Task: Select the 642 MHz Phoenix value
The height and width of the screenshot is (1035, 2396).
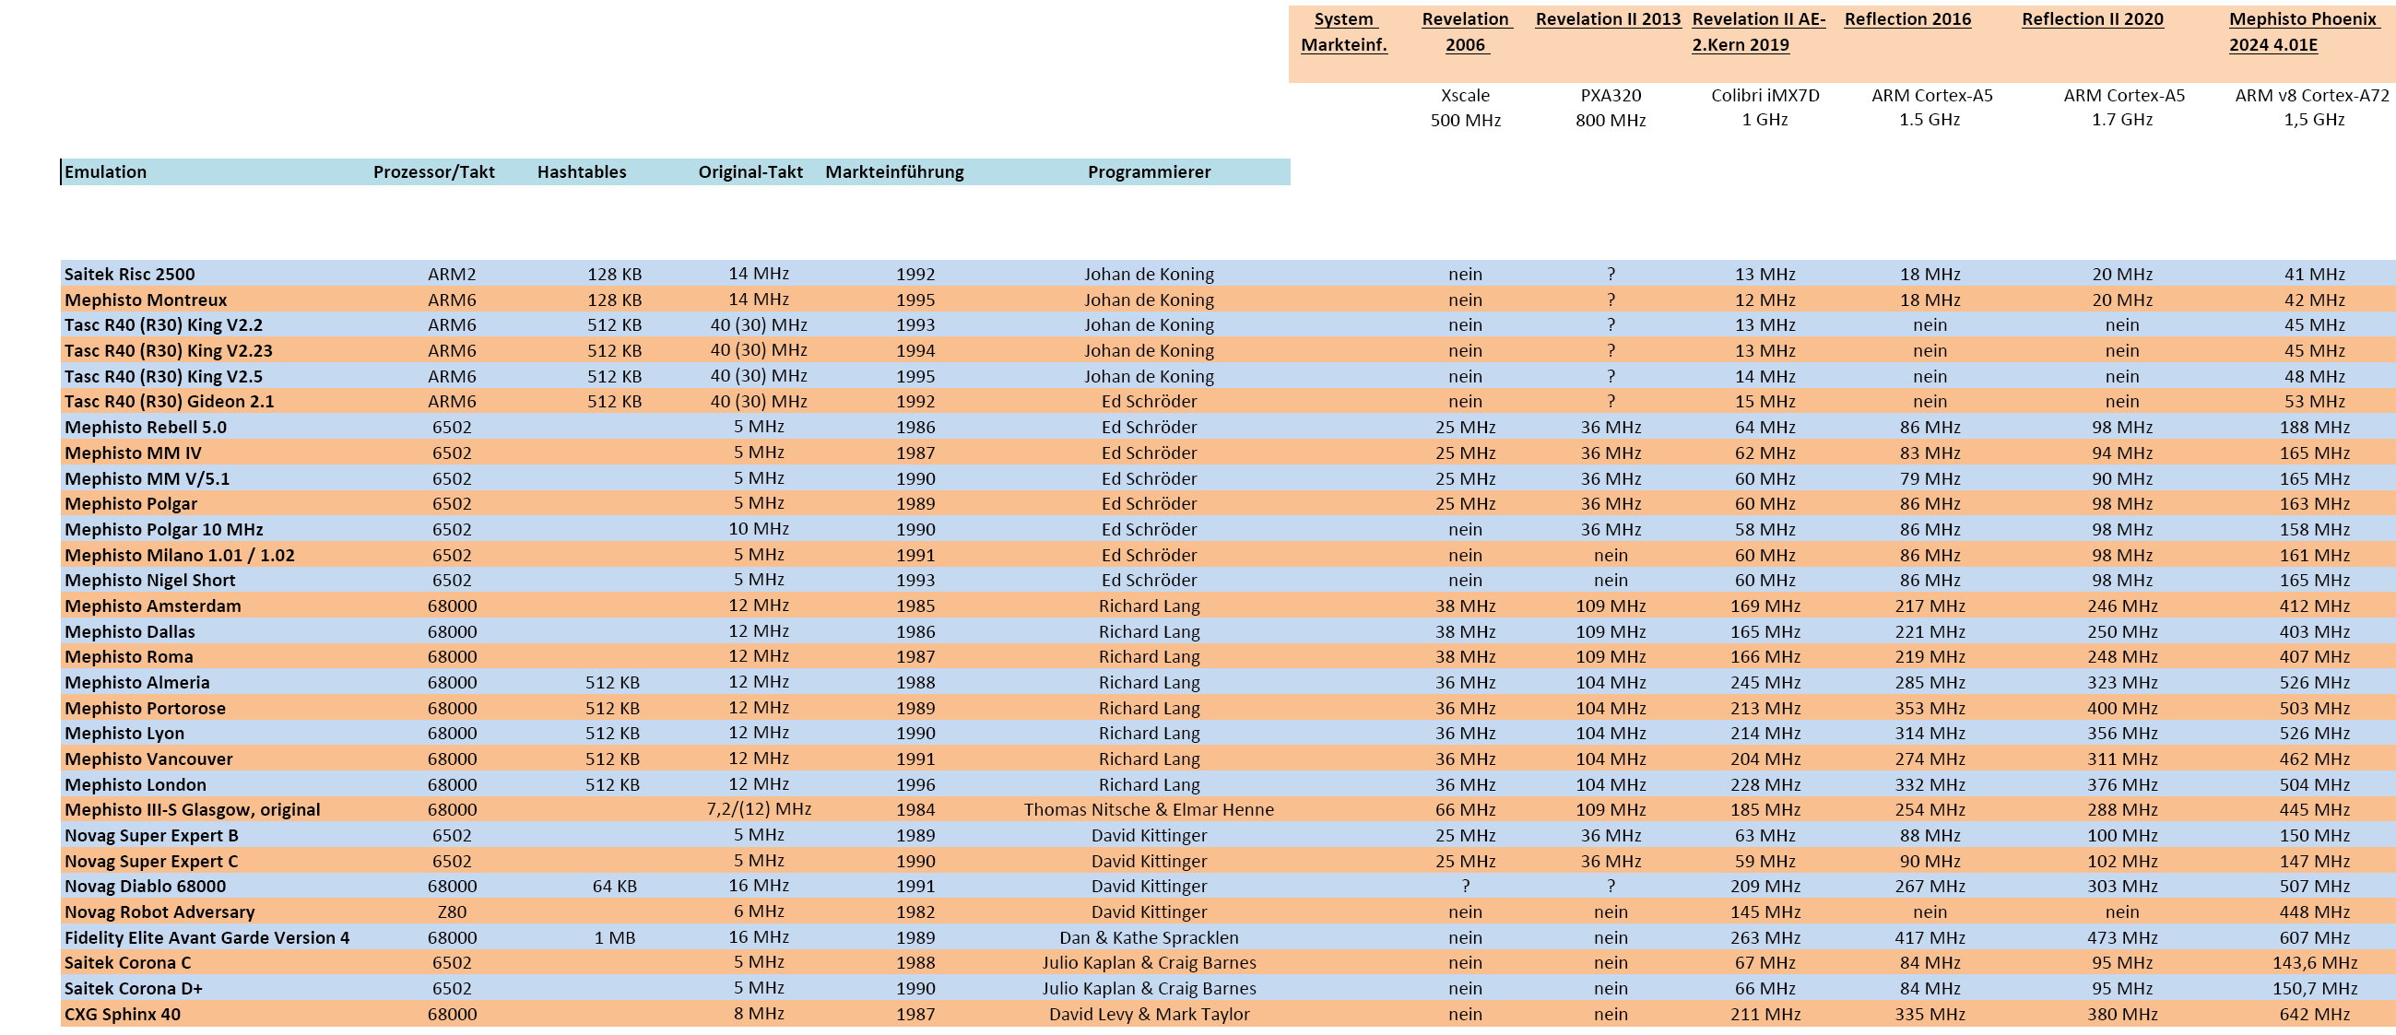Action: pyautogui.click(x=2314, y=1015)
